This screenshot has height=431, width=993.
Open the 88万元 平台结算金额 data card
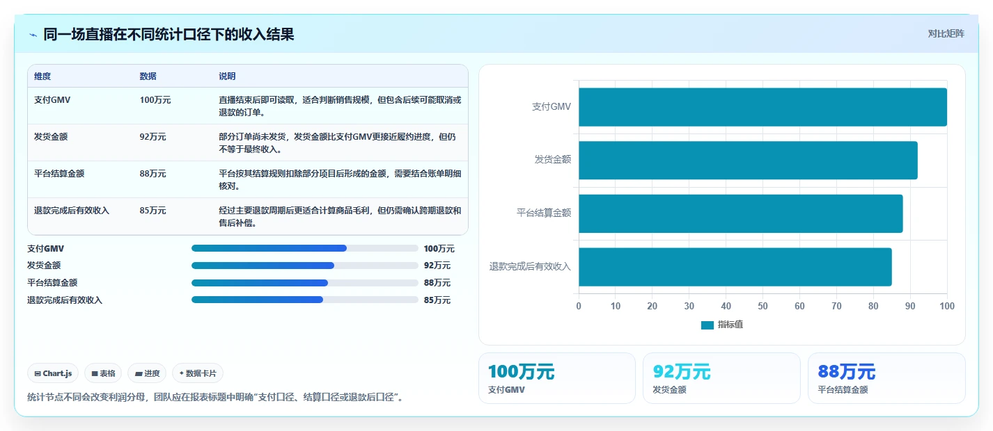(886, 378)
